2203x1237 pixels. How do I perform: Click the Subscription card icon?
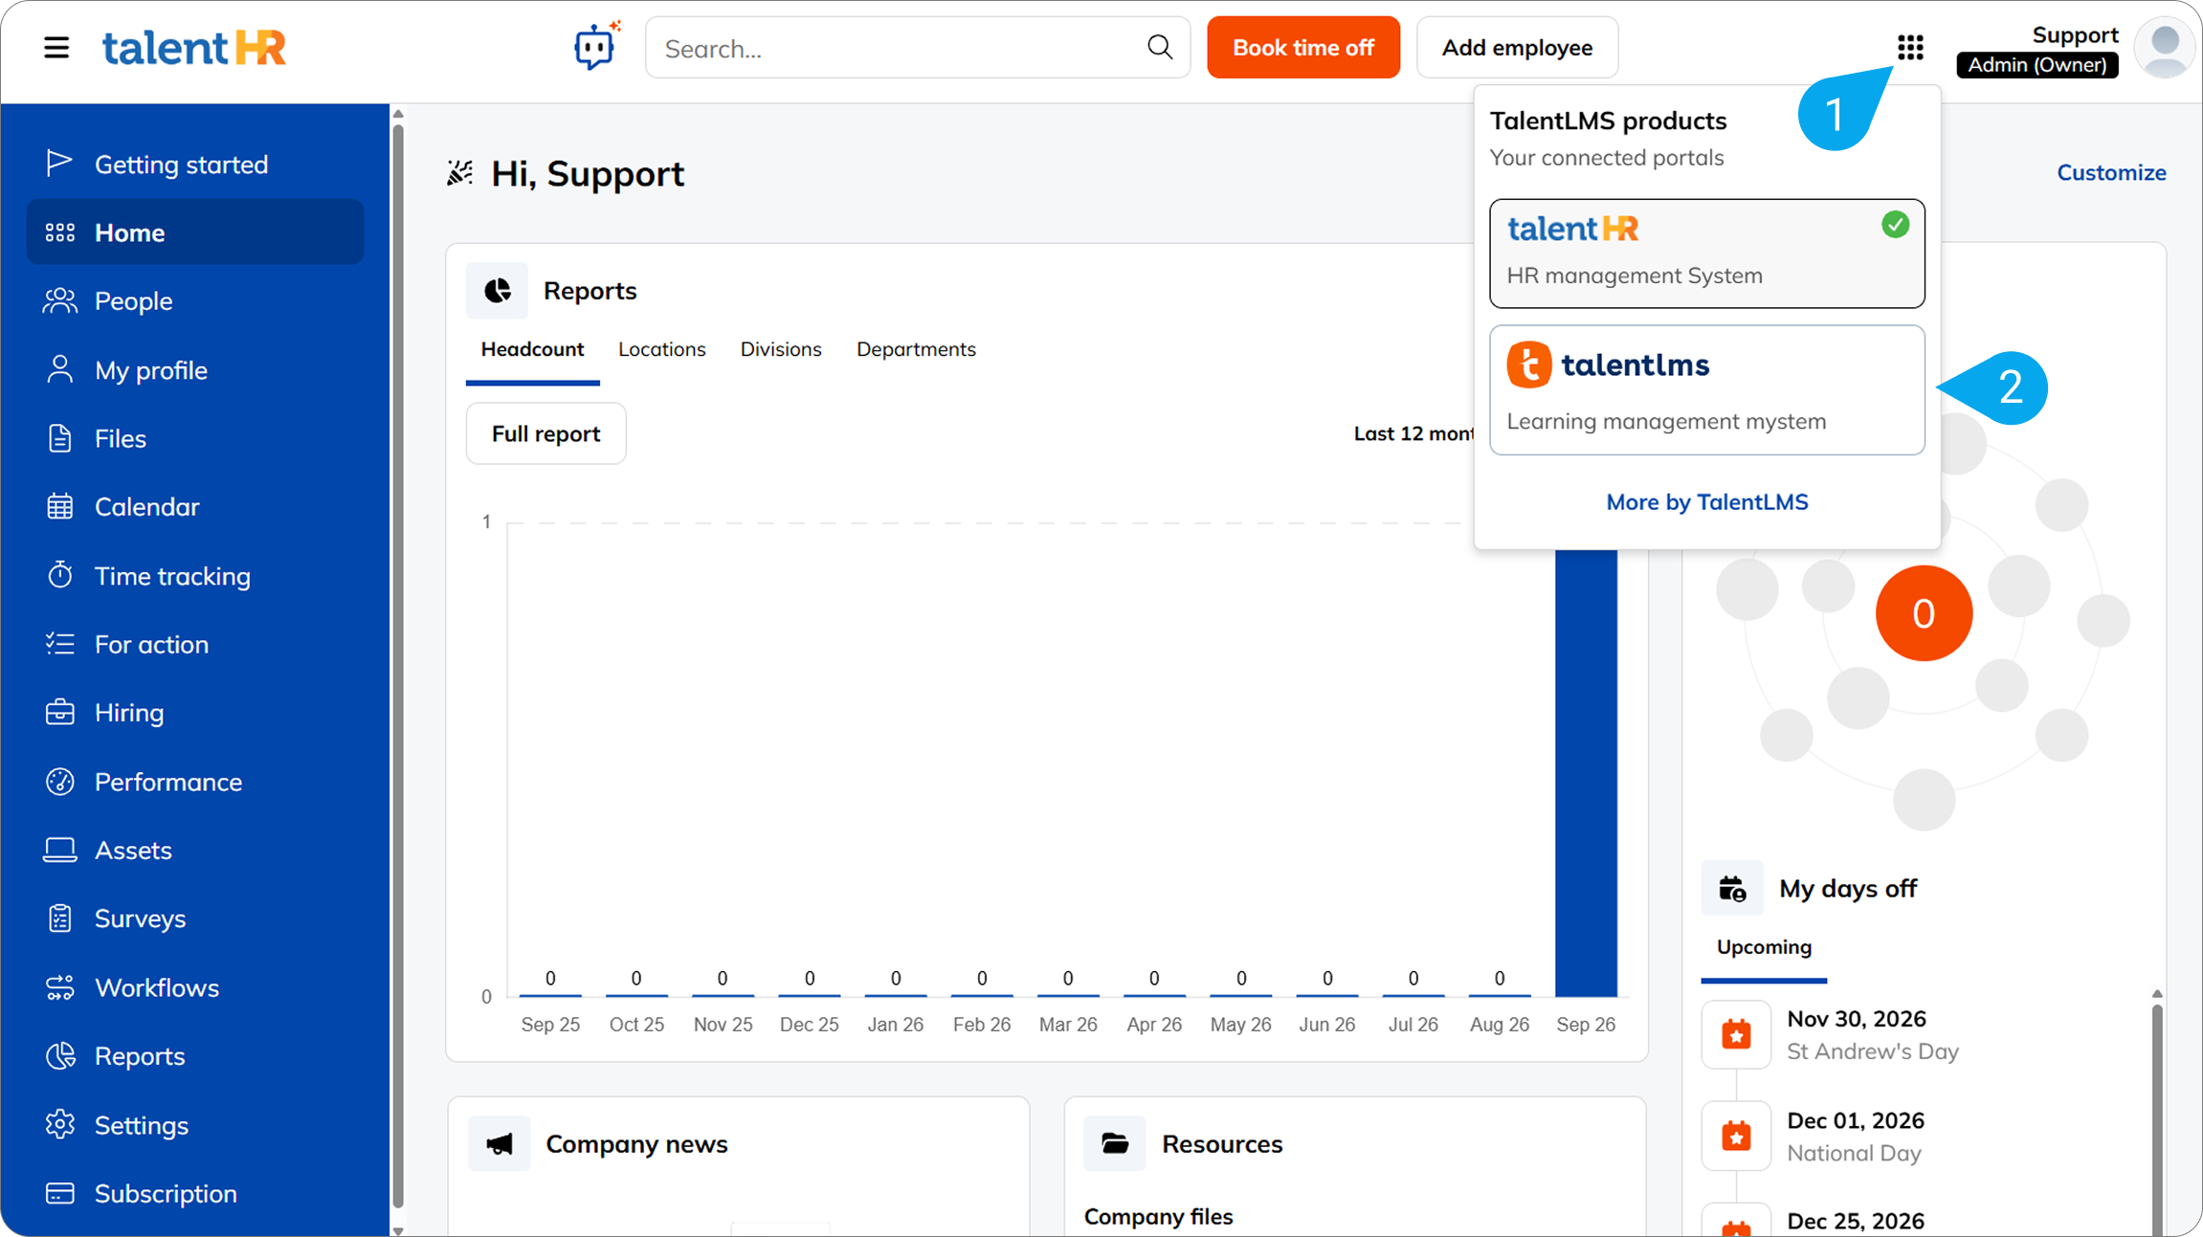[60, 1193]
